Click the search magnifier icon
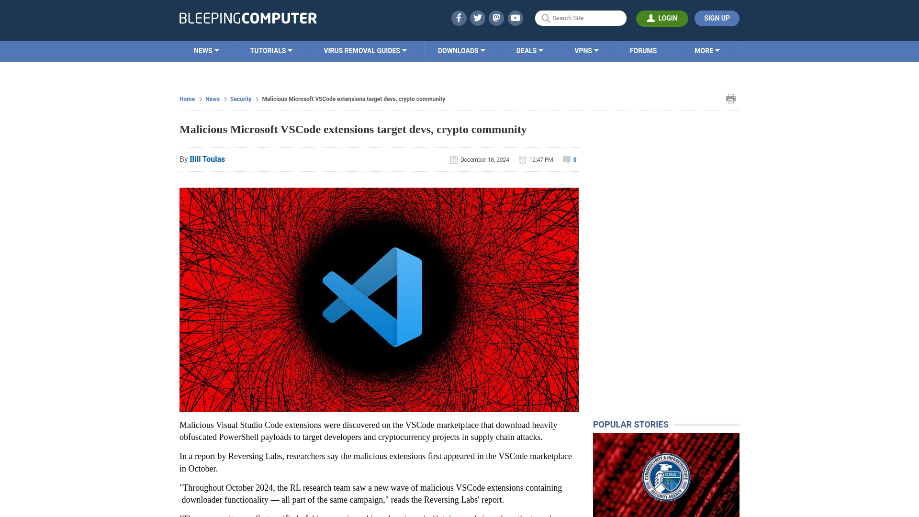 (x=545, y=18)
